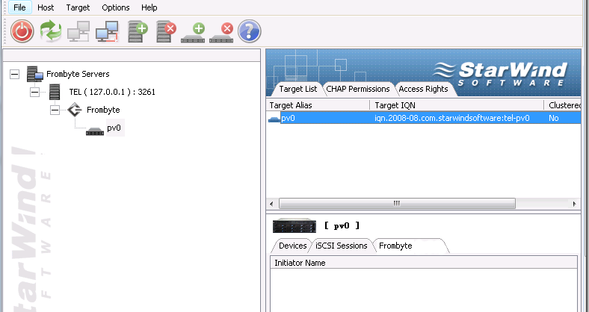Click the 'No' clustered value cell
The image size is (589, 312).
[554, 118]
